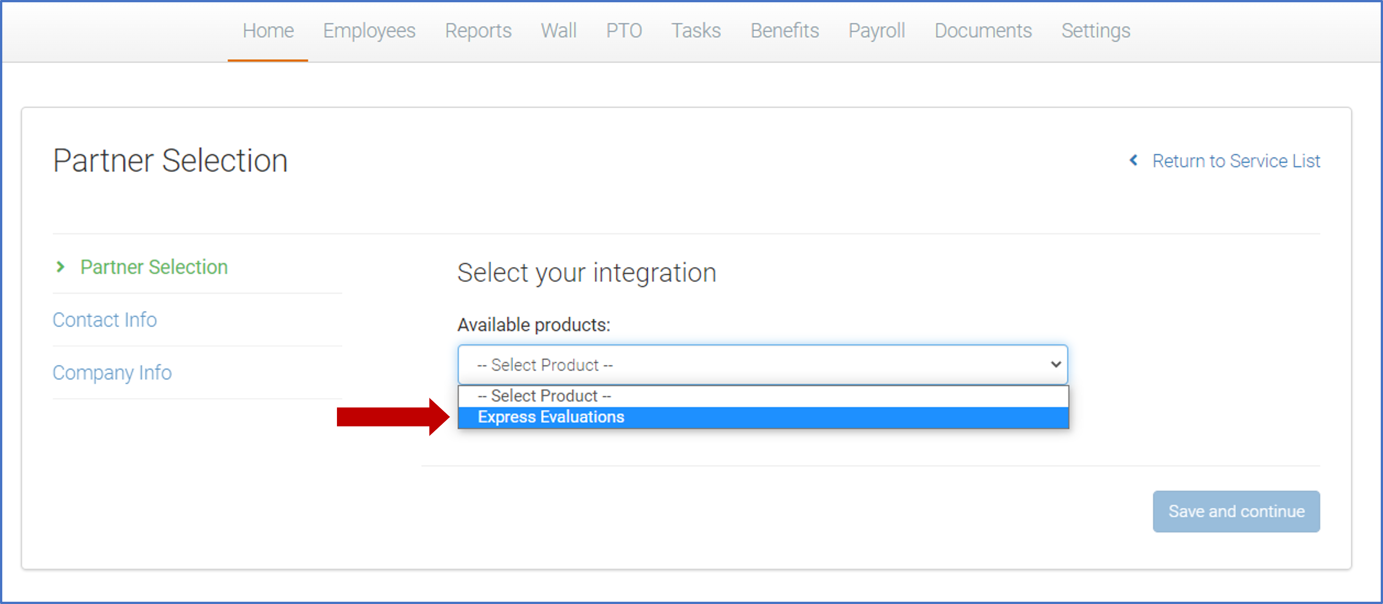Screen dimensions: 1383x604
Task: Click the 'Available products:' label
Action: [534, 325]
